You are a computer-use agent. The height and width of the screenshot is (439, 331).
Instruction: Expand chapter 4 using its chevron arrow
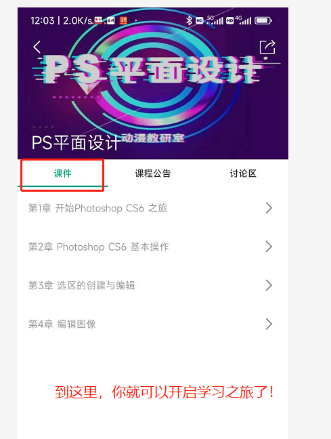click(269, 324)
